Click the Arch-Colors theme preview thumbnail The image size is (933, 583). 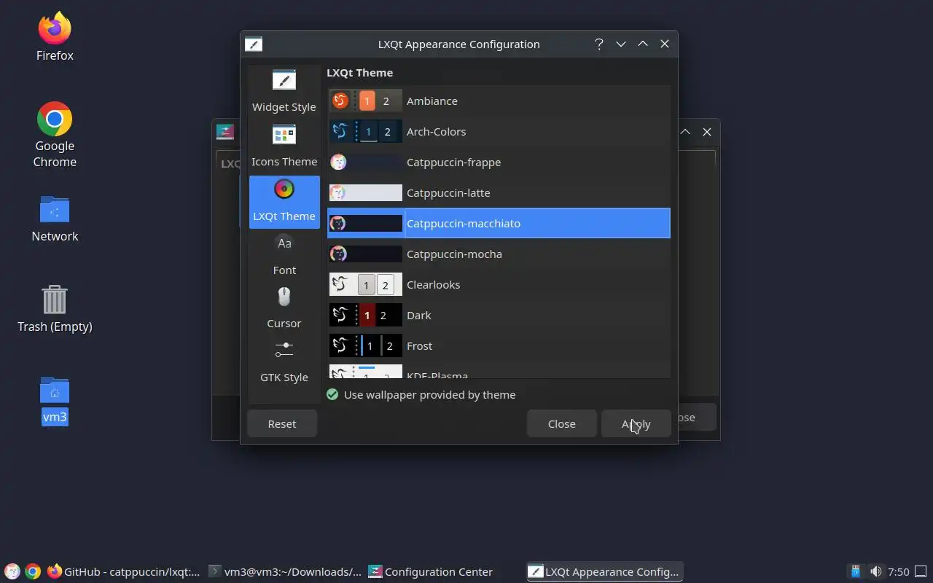click(x=366, y=132)
